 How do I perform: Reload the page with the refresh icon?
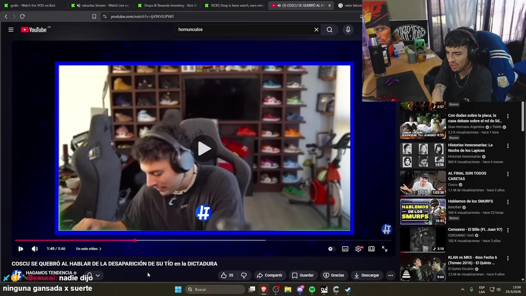[22, 16]
